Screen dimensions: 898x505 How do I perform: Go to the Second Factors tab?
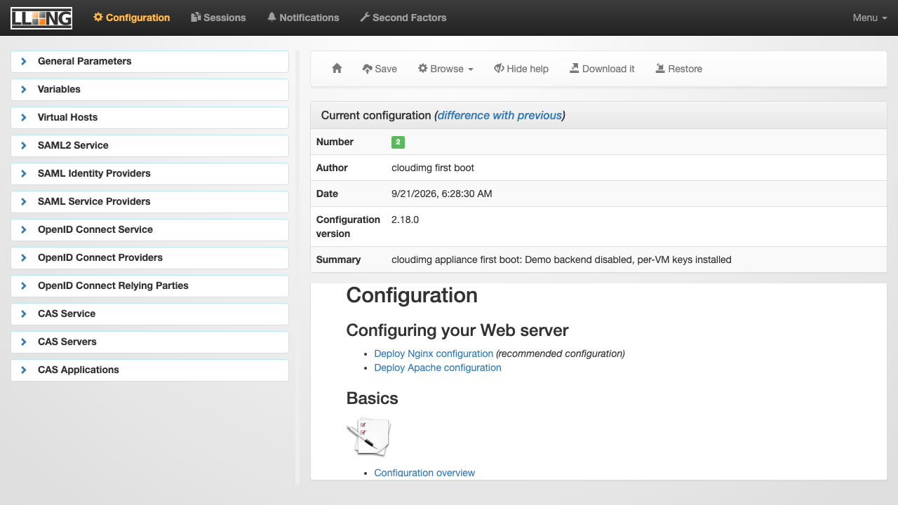(x=403, y=18)
